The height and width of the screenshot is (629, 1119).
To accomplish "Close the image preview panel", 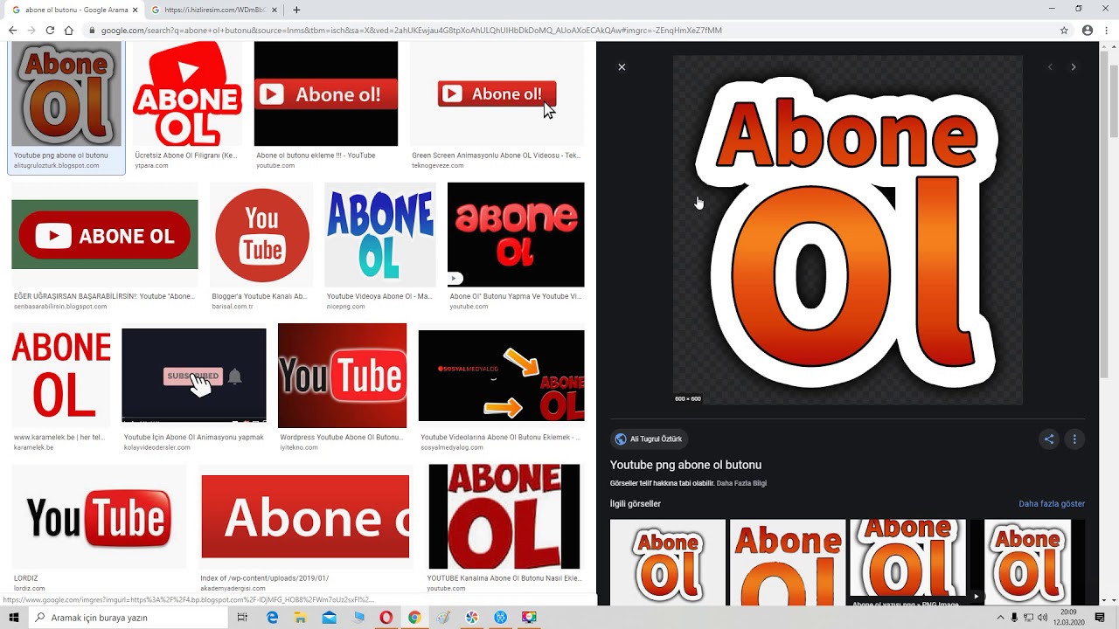I will click(x=622, y=67).
